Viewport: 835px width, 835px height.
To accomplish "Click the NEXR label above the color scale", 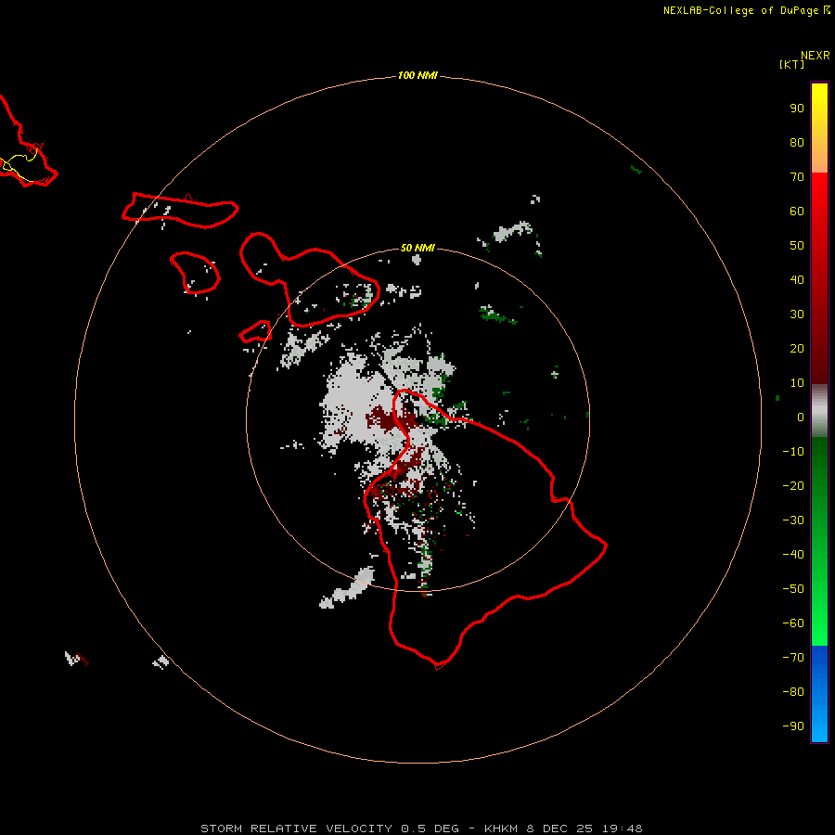I will (x=815, y=56).
